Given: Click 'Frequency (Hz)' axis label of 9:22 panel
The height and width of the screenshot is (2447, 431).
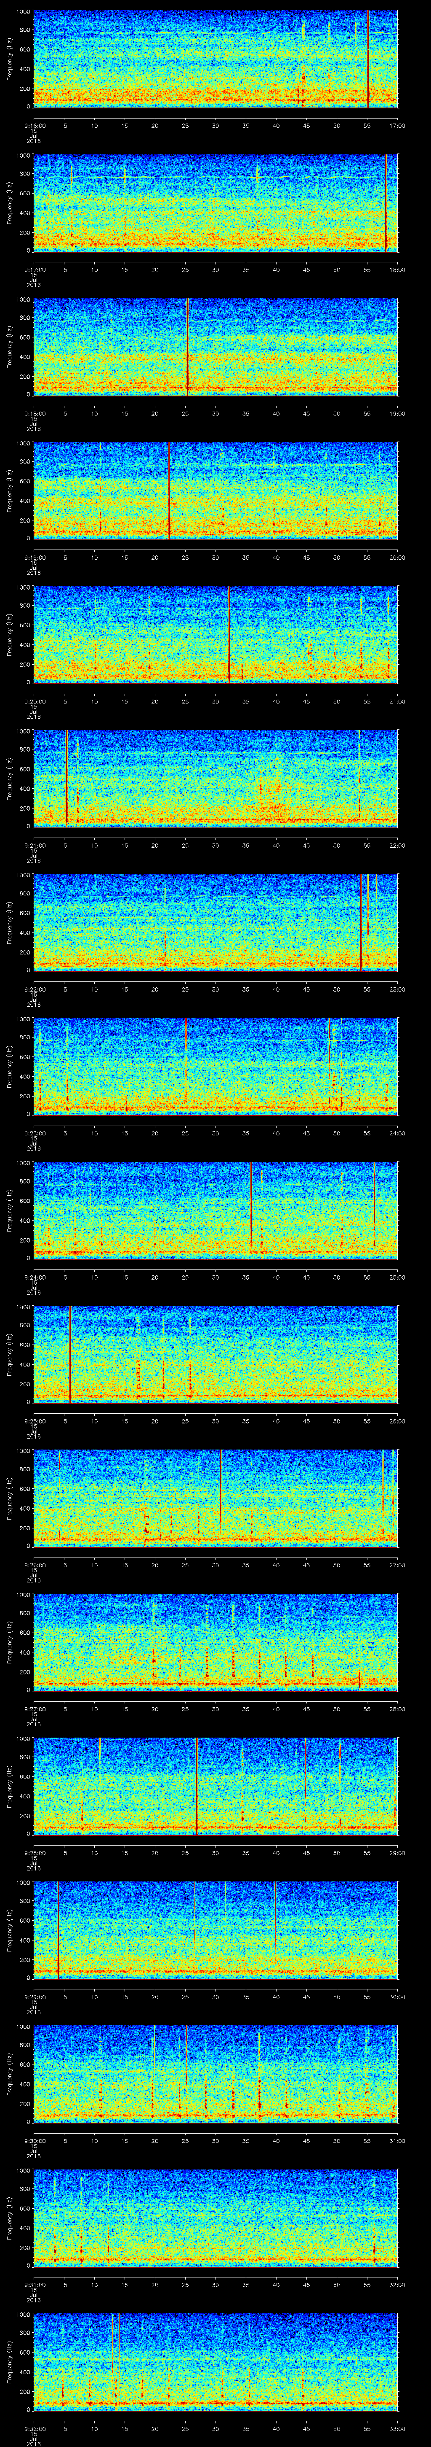Looking at the screenshot, I should point(10,922).
